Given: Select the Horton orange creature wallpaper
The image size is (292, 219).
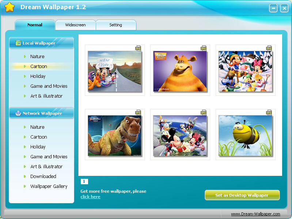Looking at the screenshot, I should pyautogui.click(x=180, y=72).
